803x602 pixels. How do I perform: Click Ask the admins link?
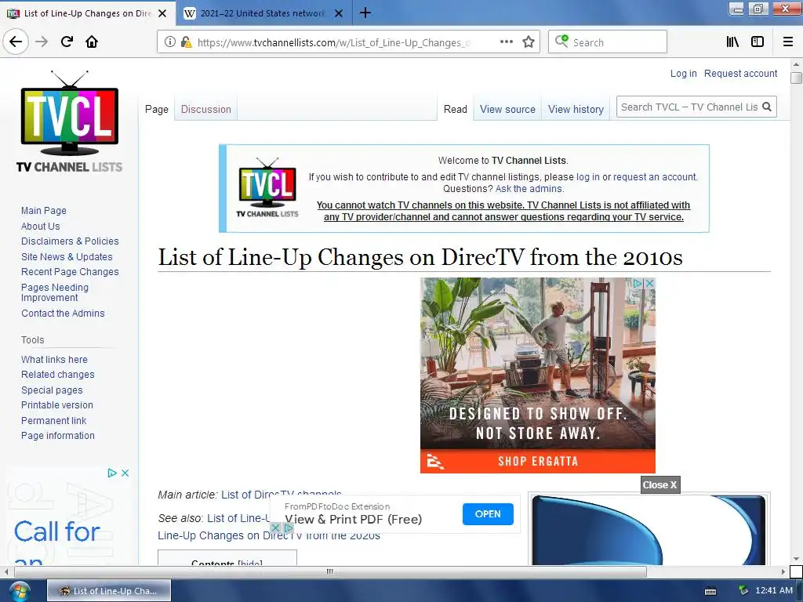click(529, 188)
